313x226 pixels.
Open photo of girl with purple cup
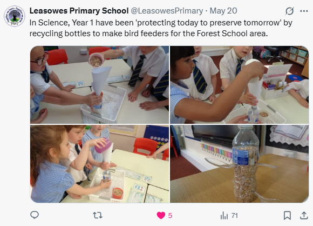click(99, 164)
